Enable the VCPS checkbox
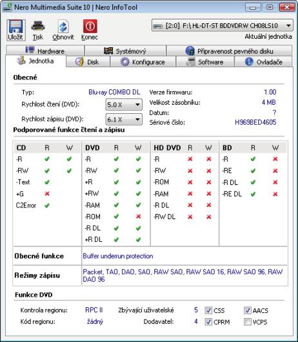298x342 pixels. pos(248,322)
